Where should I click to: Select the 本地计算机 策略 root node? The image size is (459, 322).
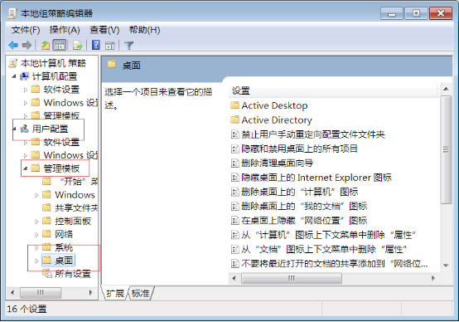(x=53, y=63)
